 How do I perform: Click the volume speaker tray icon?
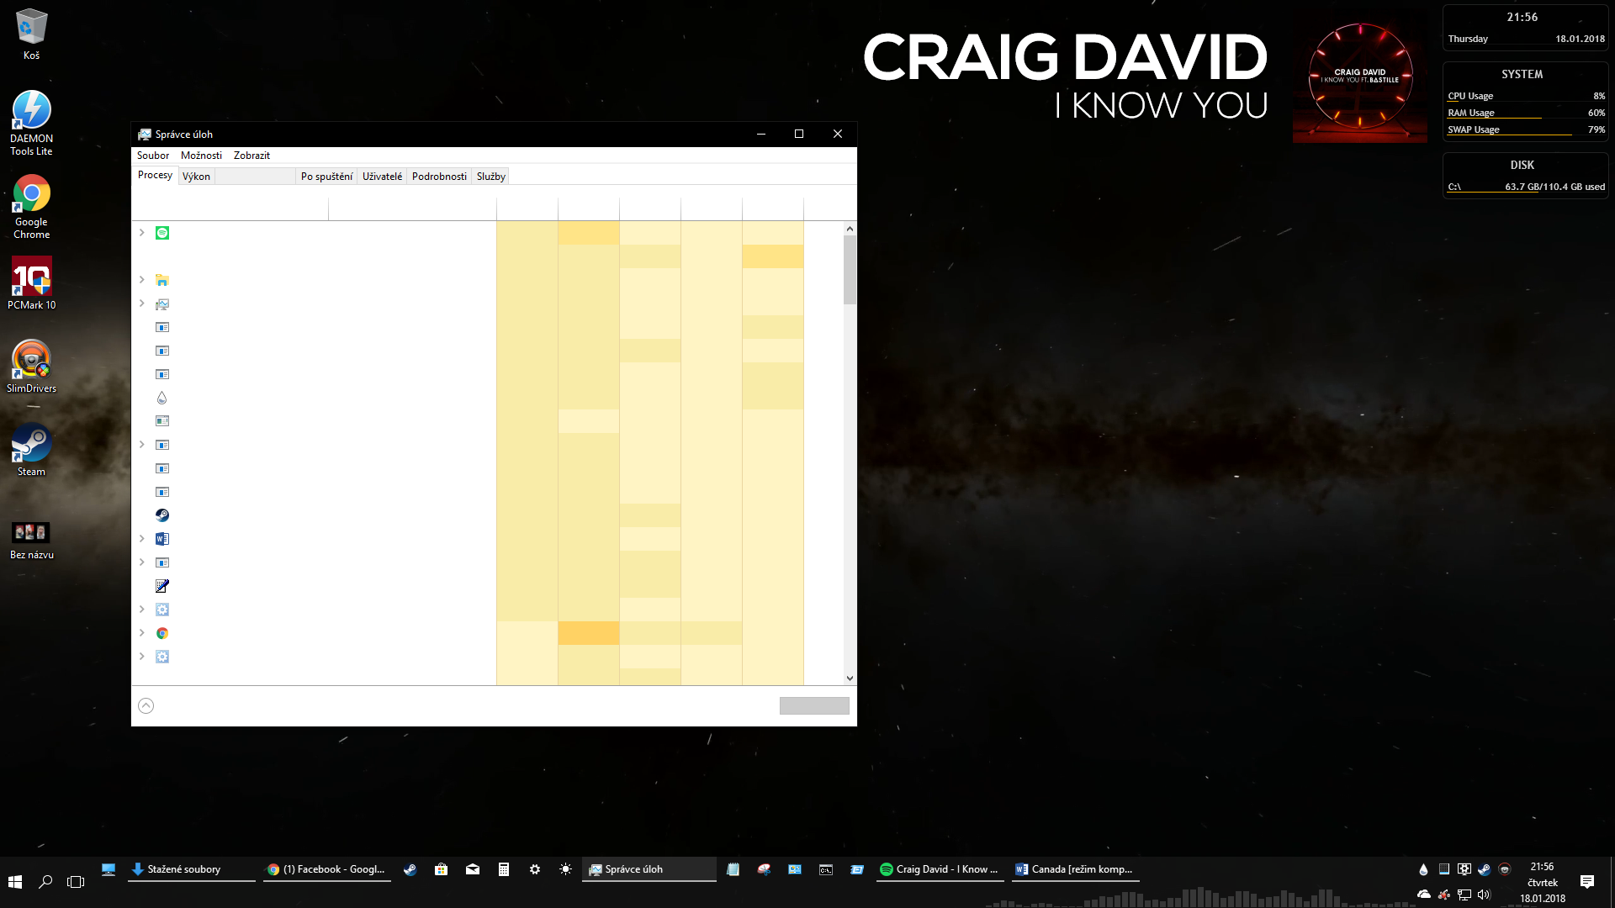[1484, 895]
